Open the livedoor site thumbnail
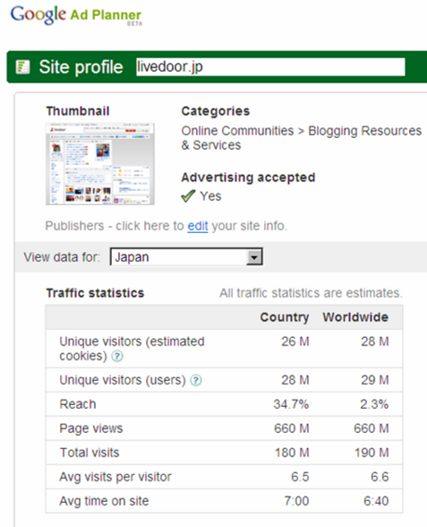The height and width of the screenshot is (527, 427). point(100,164)
